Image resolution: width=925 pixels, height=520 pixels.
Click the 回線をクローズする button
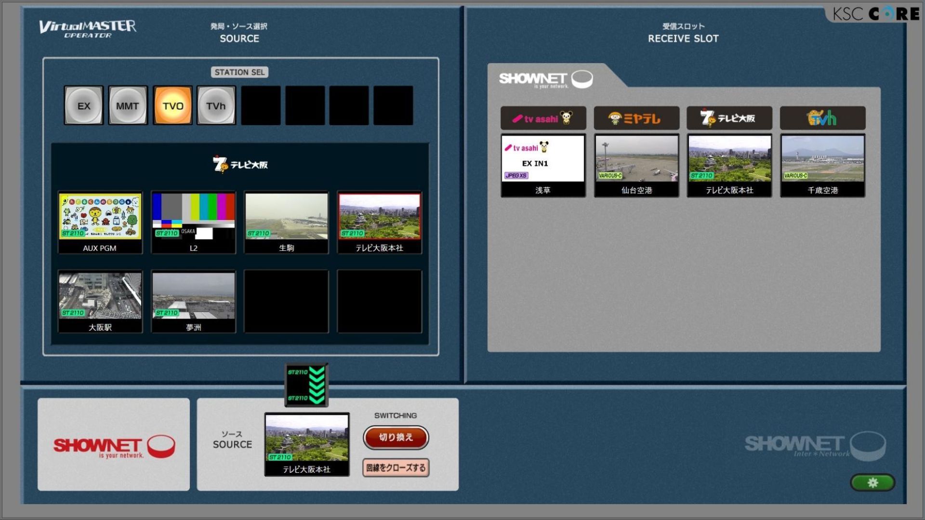(x=396, y=468)
